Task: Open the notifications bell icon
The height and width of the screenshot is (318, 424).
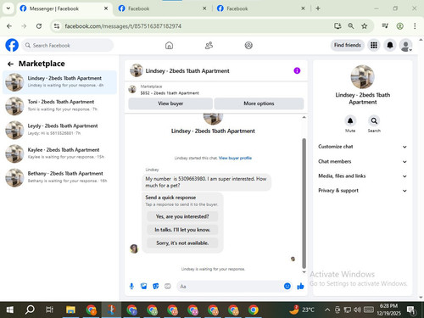Action: pyautogui.click(x=390, y=45)
